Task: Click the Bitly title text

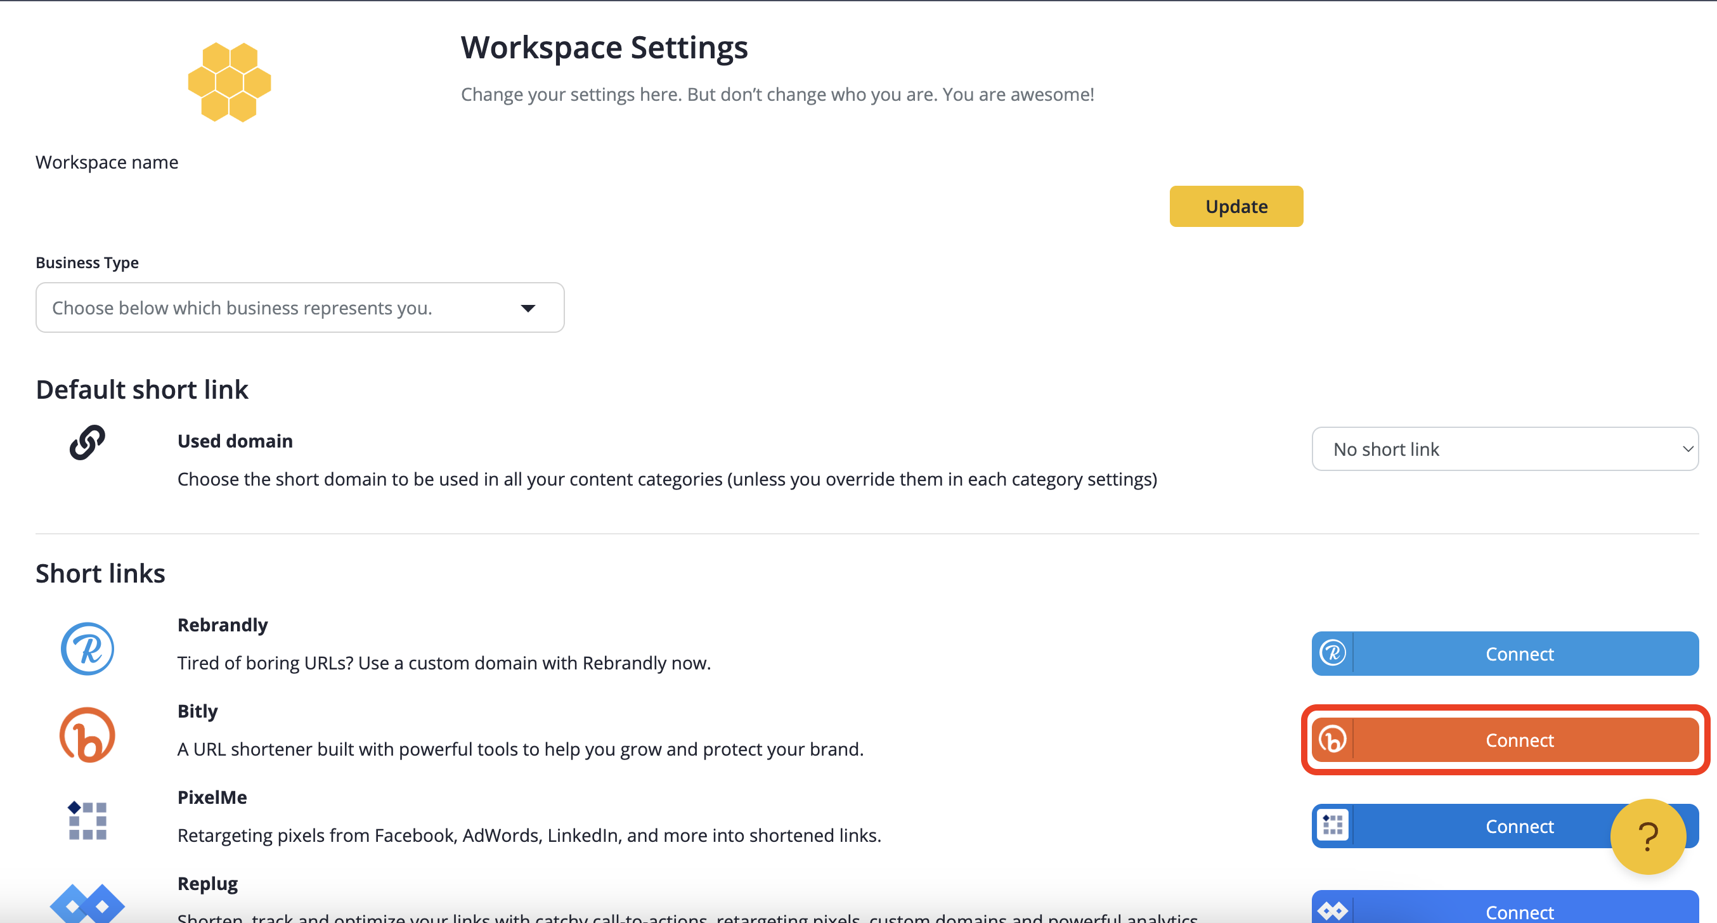Action: (197, 711)
